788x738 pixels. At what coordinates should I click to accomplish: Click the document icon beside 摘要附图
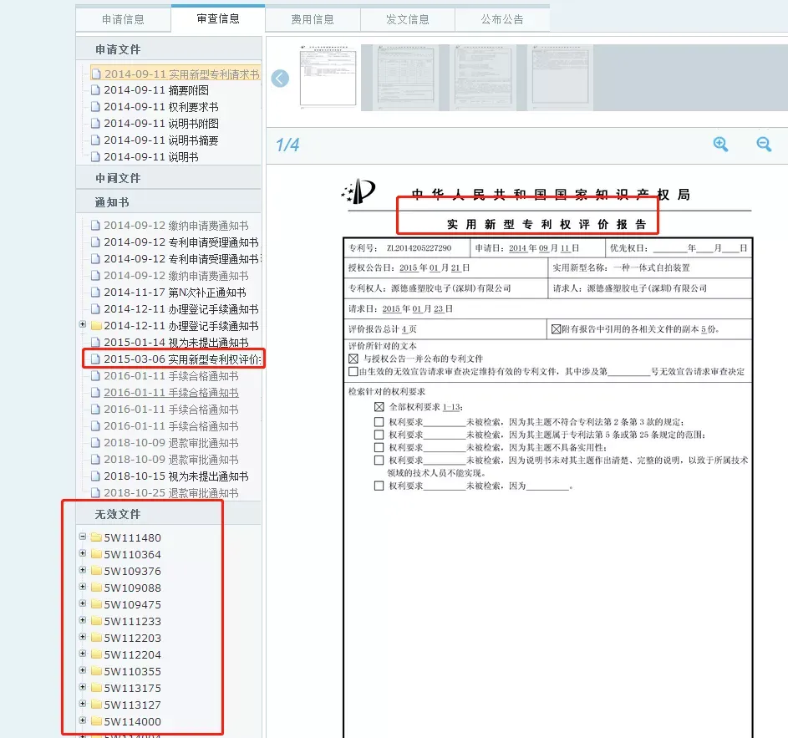click(x=95, y=90)
